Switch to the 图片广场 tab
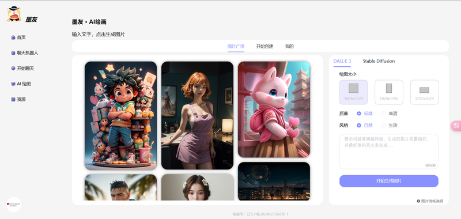Screen dimensions: 461x219 click(236, 46)
